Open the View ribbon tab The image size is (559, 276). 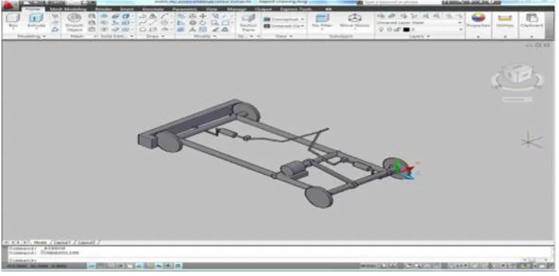tap(212, 9)
